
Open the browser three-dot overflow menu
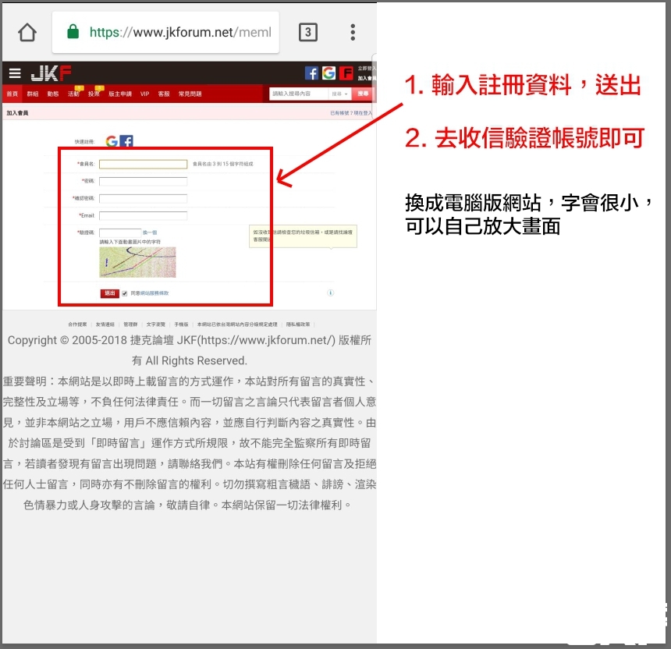coord(353,32)
